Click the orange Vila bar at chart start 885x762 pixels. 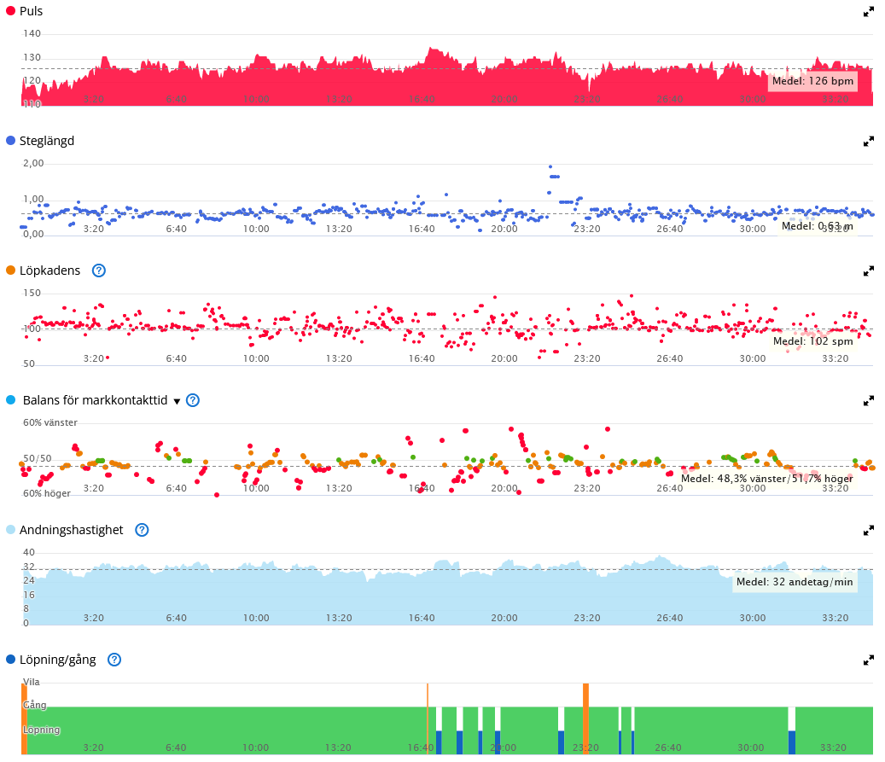click(24, 719)
